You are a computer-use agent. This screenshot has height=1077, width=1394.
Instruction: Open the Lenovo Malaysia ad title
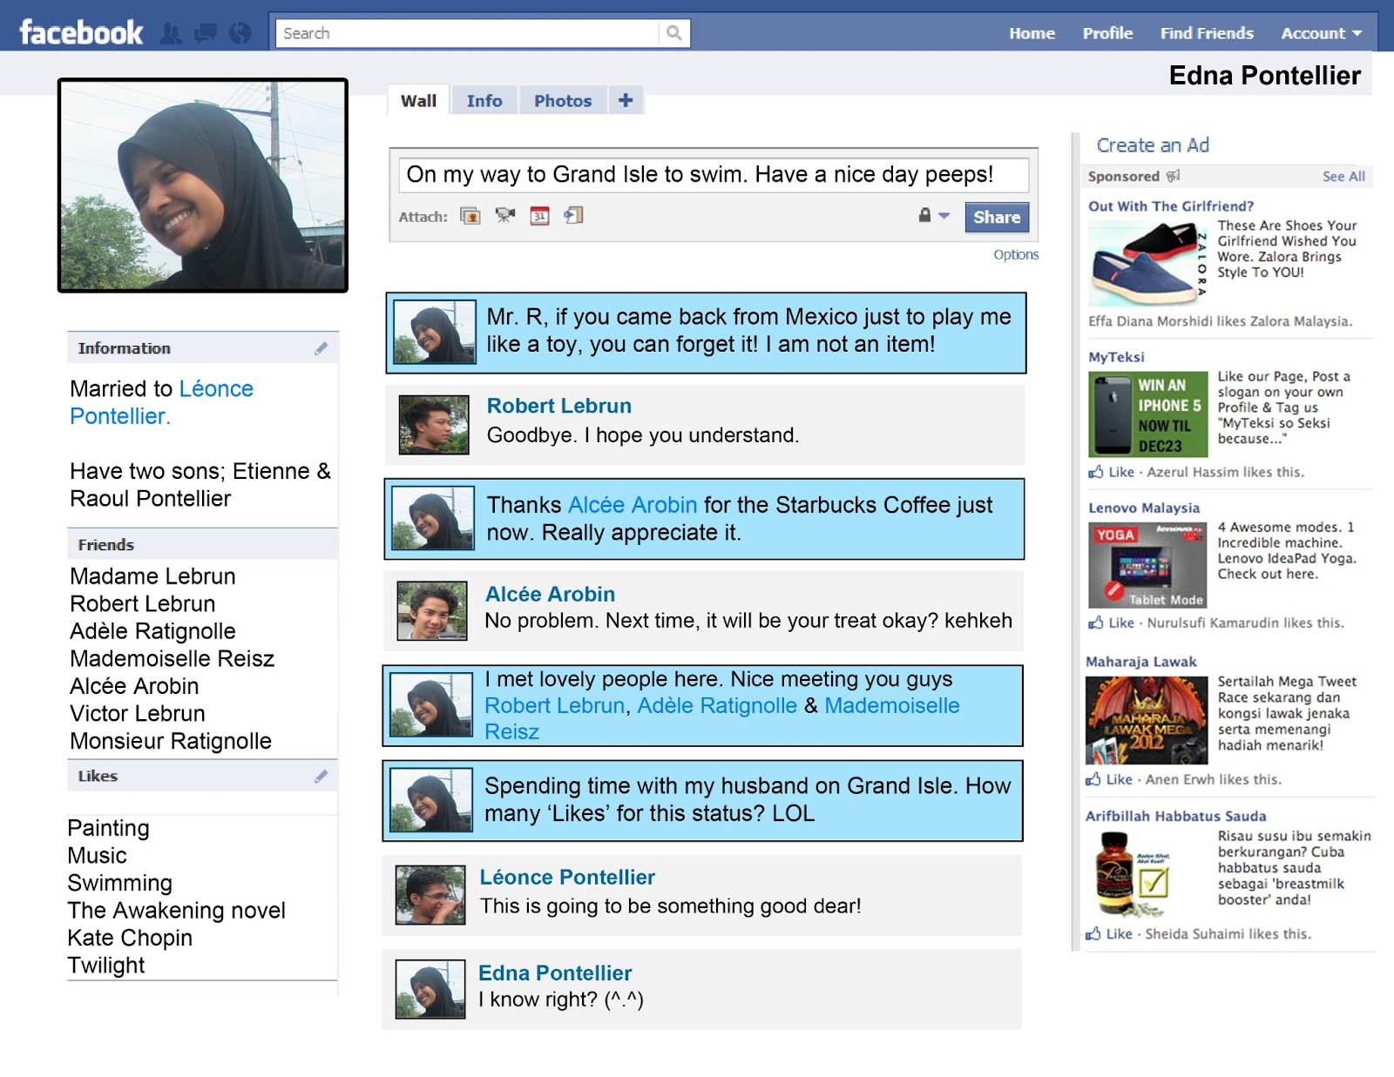[1144, 508]
